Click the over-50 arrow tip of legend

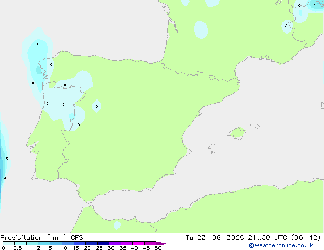point(162,243)
